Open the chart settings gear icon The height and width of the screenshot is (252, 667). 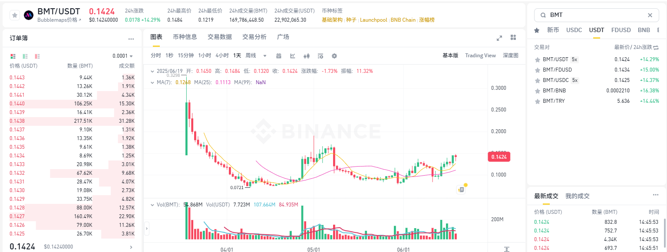coord(334,56)
